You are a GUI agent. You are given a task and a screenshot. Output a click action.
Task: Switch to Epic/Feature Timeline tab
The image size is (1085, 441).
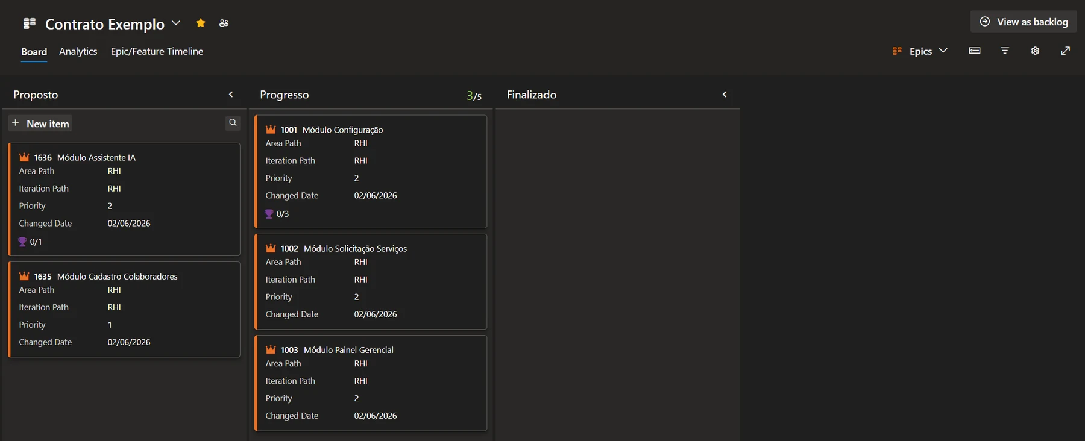(157, 51)
